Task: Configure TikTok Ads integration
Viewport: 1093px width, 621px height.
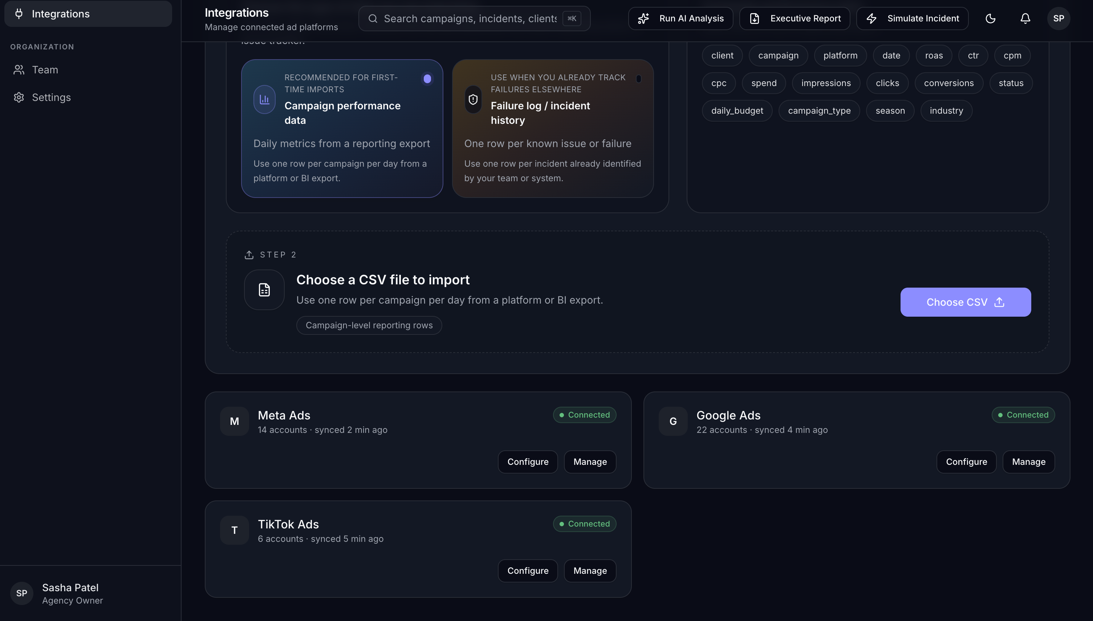Action: 528,571
